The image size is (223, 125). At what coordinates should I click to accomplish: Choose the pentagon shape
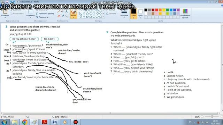pyautogui.click(x=87, y=14)
